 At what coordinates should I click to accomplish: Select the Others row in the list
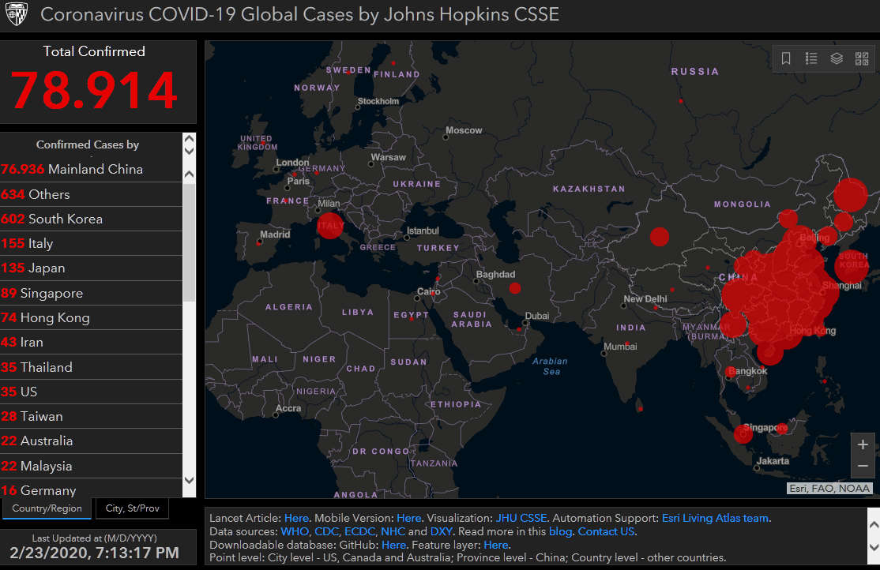92,194
